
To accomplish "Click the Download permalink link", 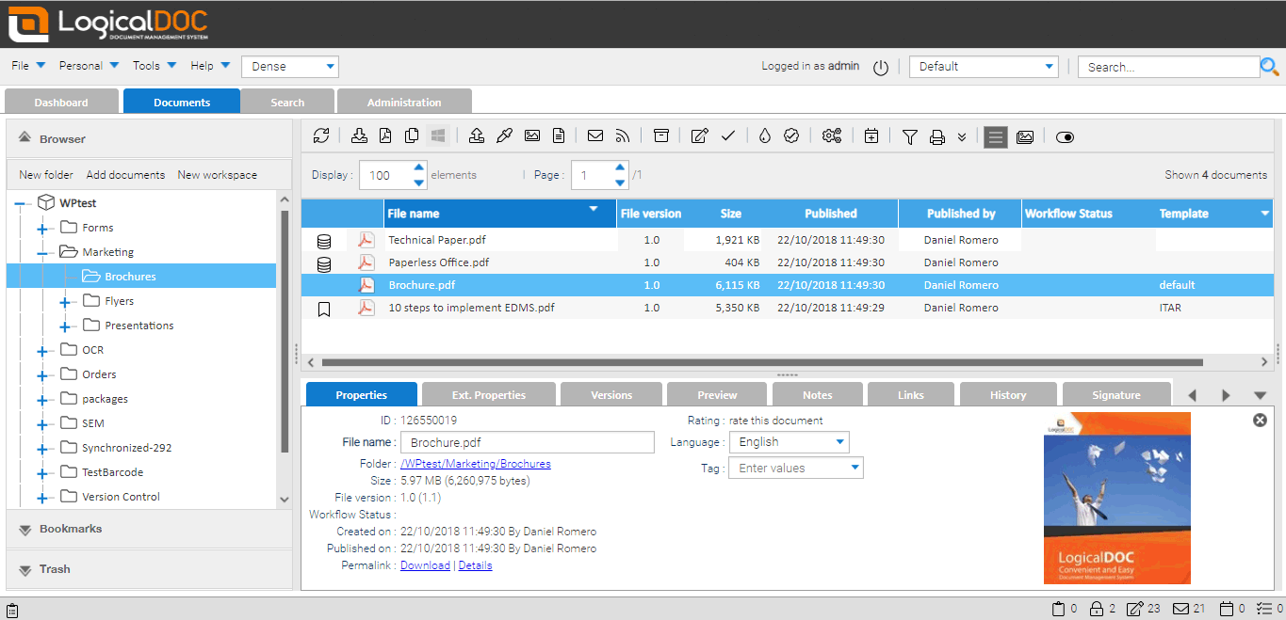I will coord(425,564).
